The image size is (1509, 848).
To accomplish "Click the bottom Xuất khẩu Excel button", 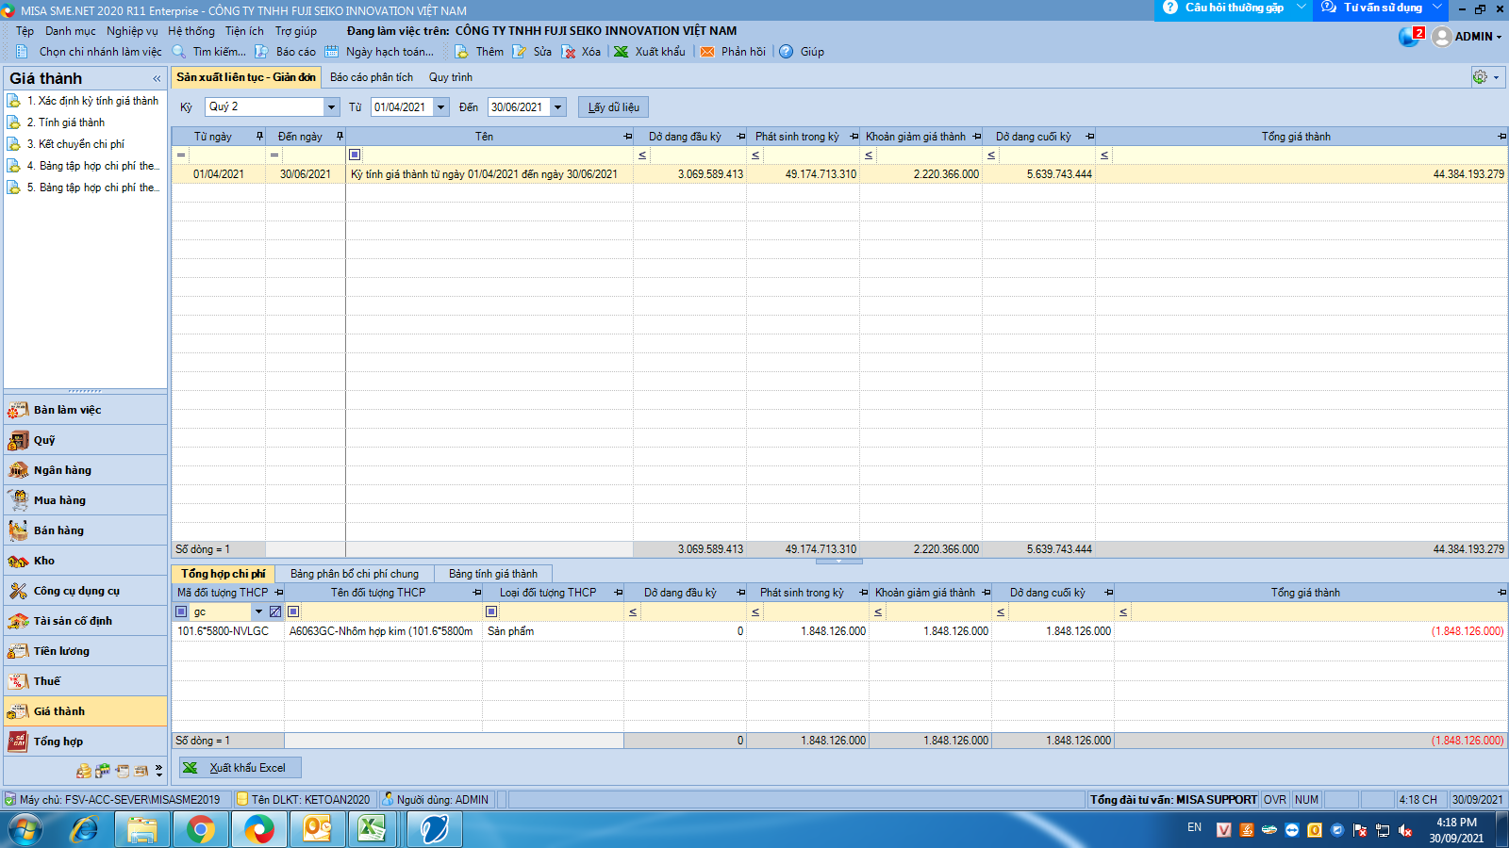I will tap(240, 768).
